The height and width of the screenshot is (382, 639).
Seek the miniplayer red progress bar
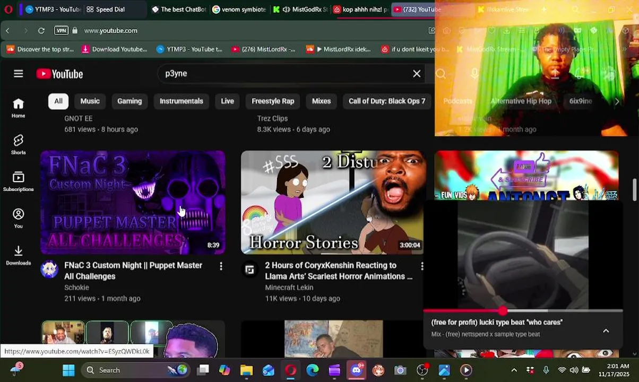(x=523, y=311)
